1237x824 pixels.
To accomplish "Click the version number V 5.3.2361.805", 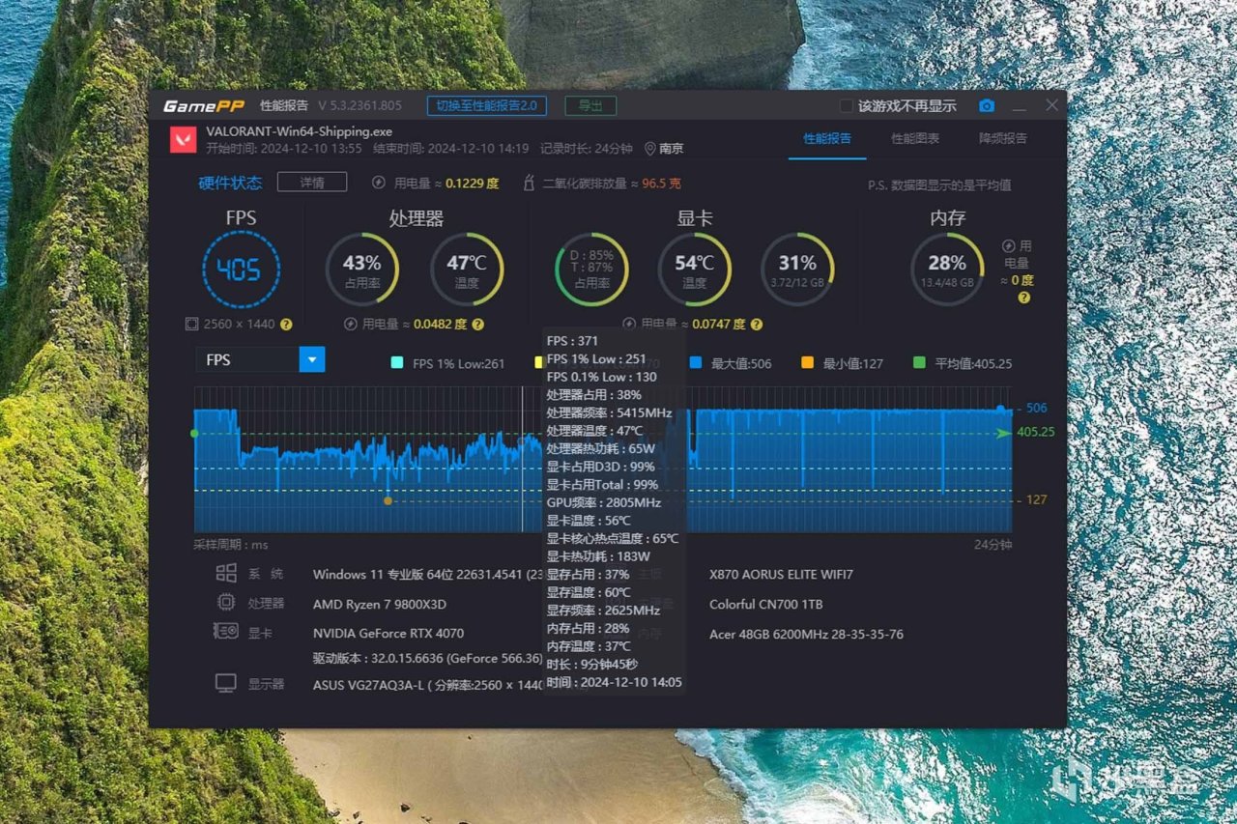I will click(x=360, y=106).
